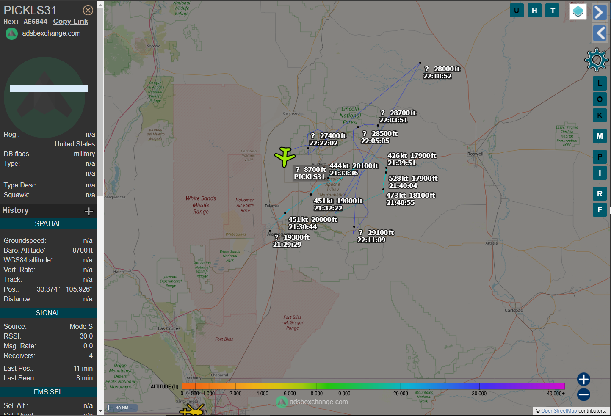The width and height of the screenshot is (611, 416).
Task: Click the FMS SEL section header
Action: (x=48, y=392)
